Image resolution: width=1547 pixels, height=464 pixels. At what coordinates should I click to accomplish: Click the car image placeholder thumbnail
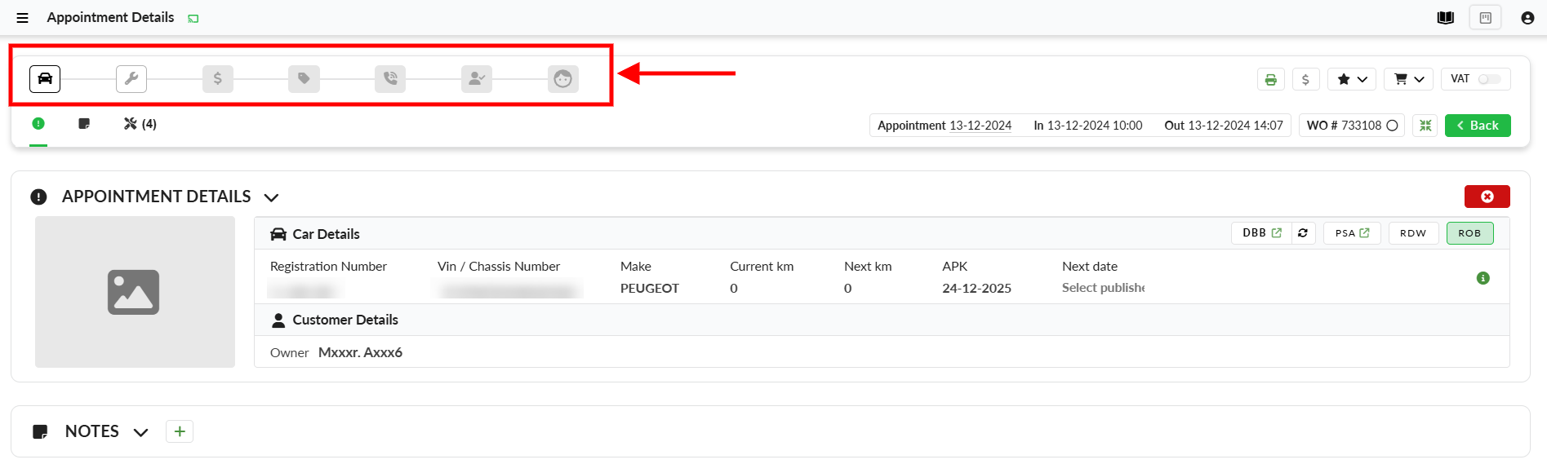coord(135,292)
